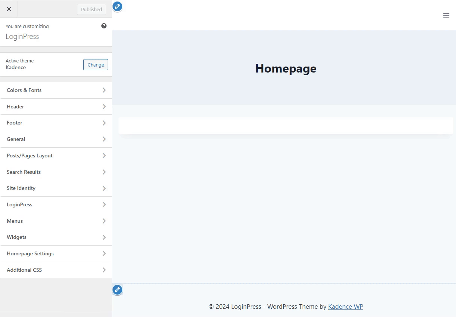
Task: Open the Footer settings section
Action: coord(56,123)
